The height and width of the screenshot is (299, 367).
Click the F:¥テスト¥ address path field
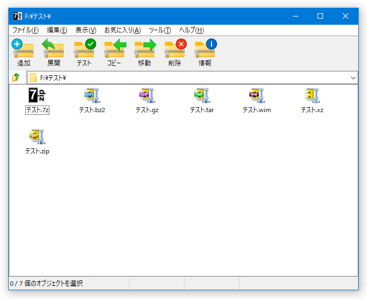[x=188, y=77]
